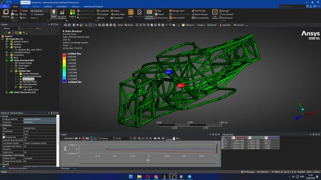Image resolution: width=321 pixels, height=180 pixels.
Task: Open the Images dropdown in the ribbon
Action: coord(116,11)
